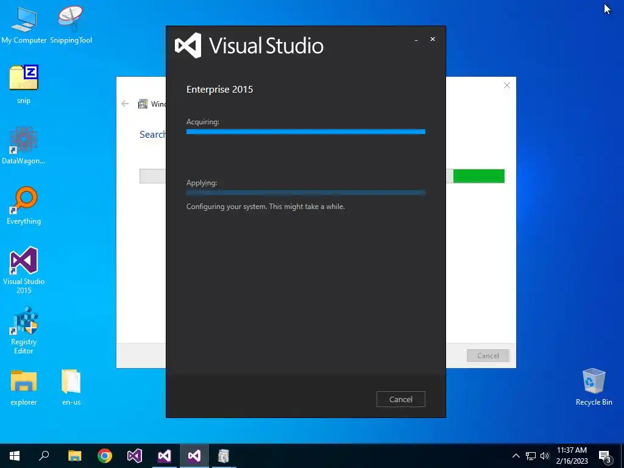Click the back arrow in background window
The width and height of the screenshot is (624, 468).
coord(125,104)
